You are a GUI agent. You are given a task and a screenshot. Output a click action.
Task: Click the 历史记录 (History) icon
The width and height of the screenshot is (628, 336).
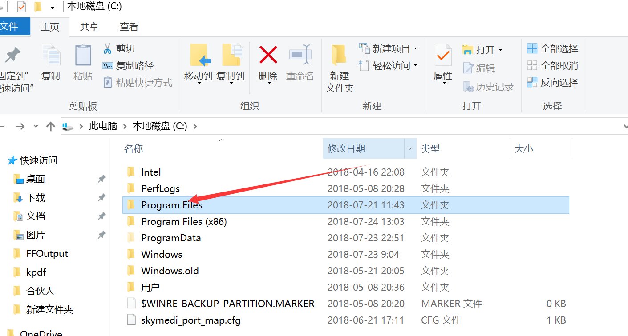coord(488,86)
